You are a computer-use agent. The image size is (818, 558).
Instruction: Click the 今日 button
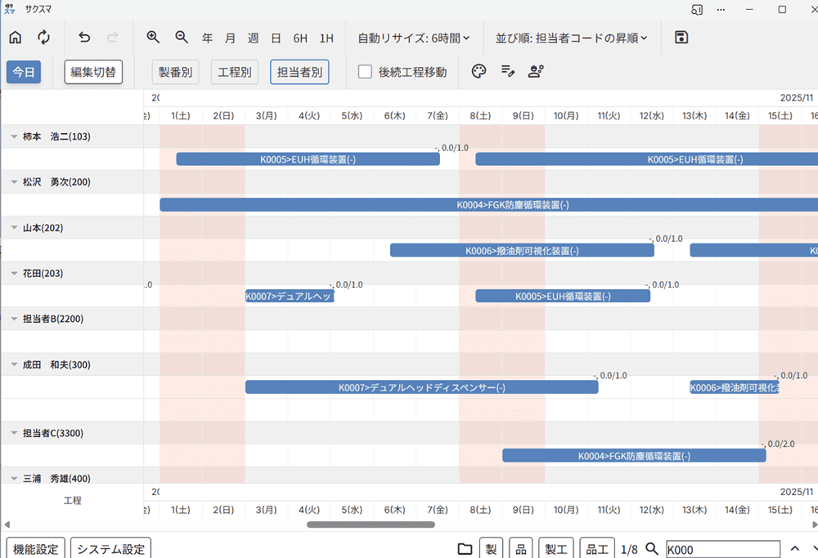tap(23, 72)
